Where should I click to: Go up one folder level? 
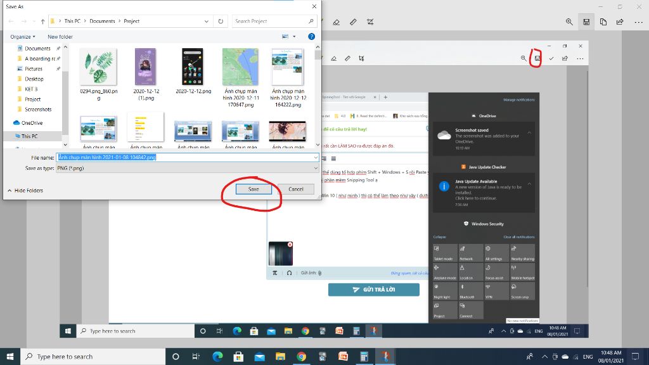pos(42,21)
